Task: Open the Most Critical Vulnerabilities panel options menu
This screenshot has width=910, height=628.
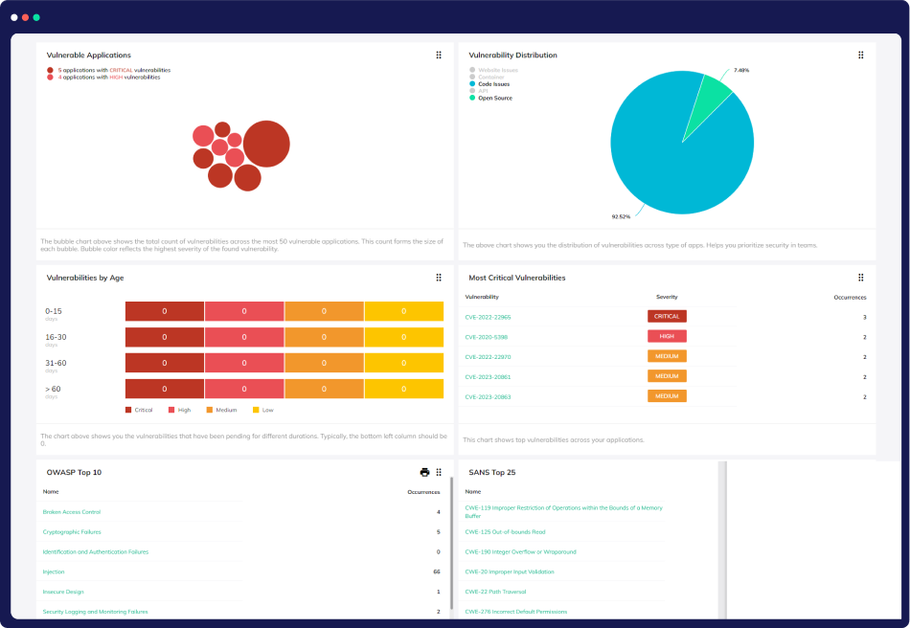Action: [x=861, y=278]
